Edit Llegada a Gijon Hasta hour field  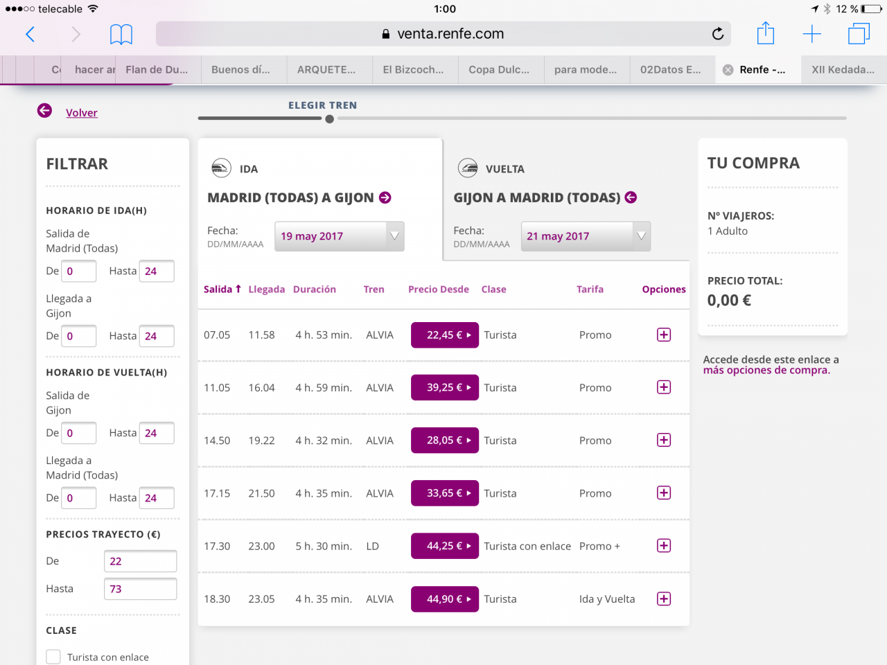[157, 336]
